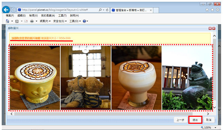Screen dimensions: 223x130
Task: Click the 上一步 button
Action: click(180, 120)
